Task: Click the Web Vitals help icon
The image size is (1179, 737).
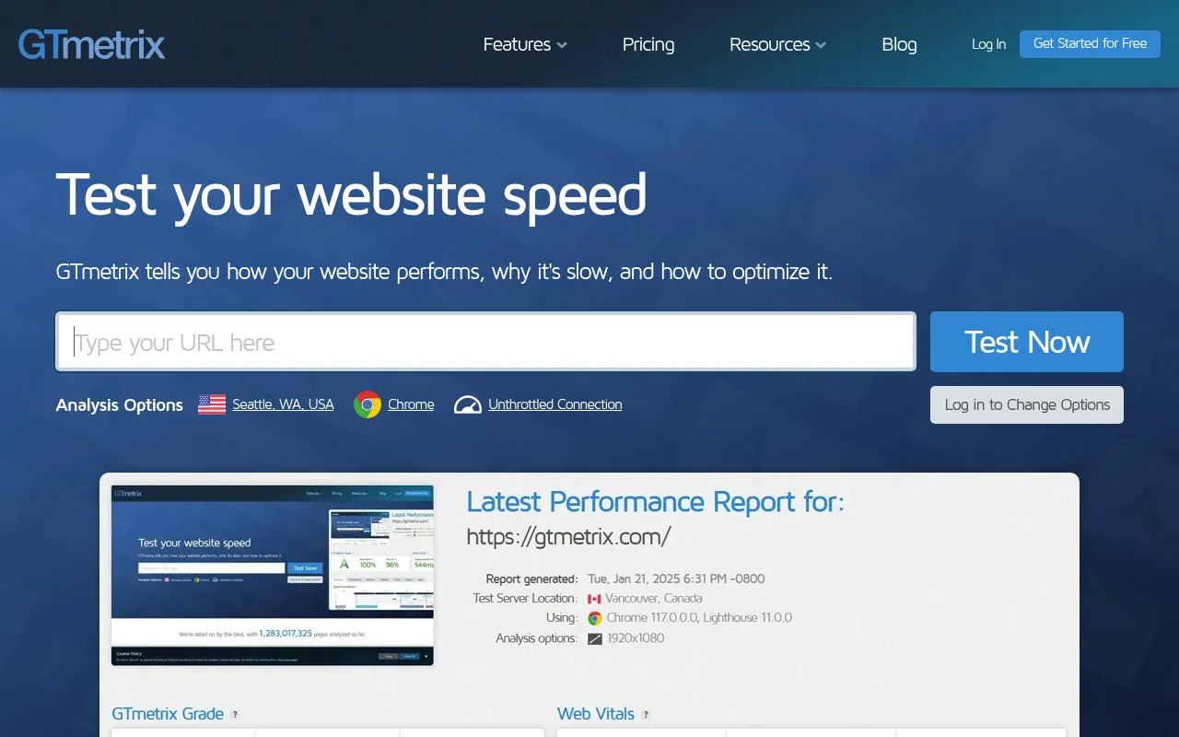Action: pos(646,715)
